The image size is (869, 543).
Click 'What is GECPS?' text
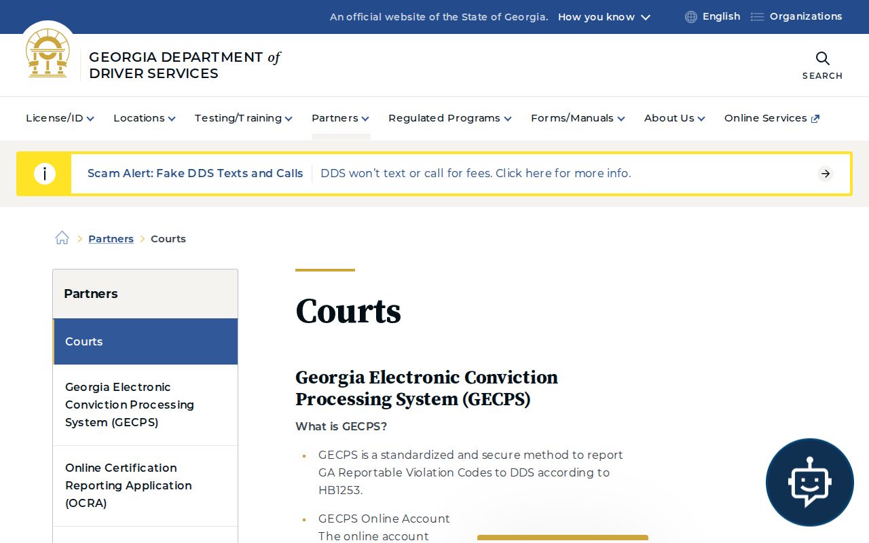pyautogui.click(x=341, y=426)
